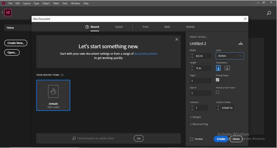Click the InDesign Id logo icon
The width and height of the screenshot is (277, 148).
point(8,12)
